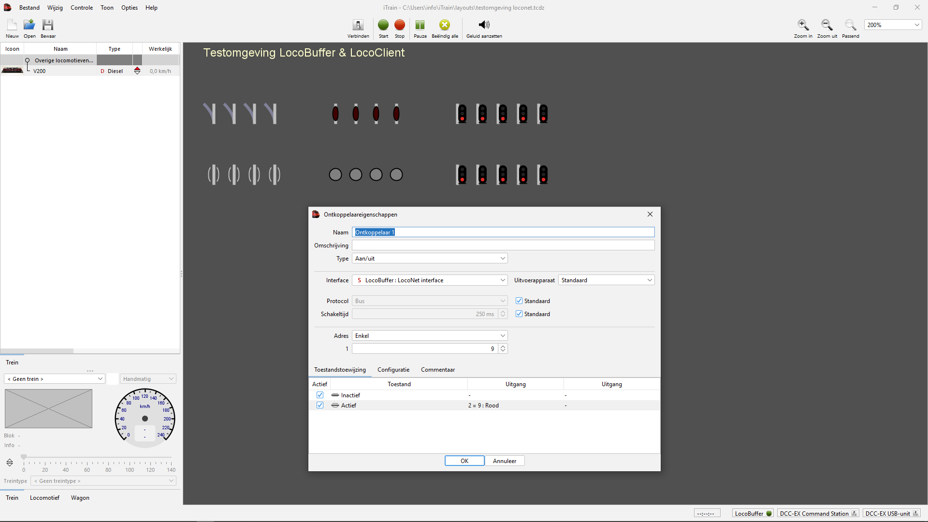Click the Beëindig alle icon
The width and height of the screenshot is (928, 522).
coord(444,25)
